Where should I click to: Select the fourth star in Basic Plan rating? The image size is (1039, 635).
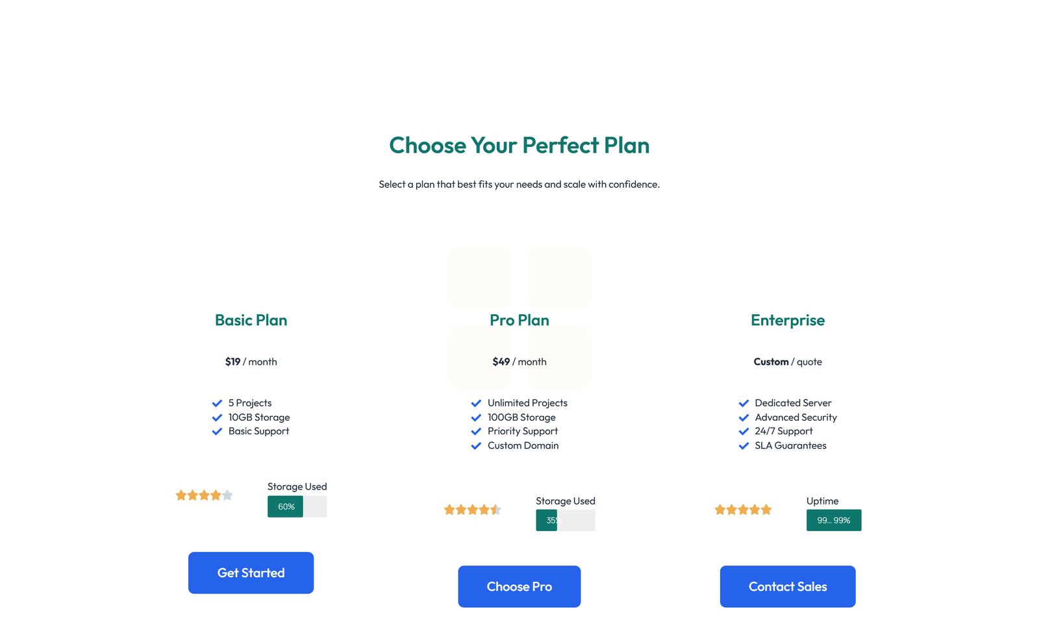click(x=215, y=495)
